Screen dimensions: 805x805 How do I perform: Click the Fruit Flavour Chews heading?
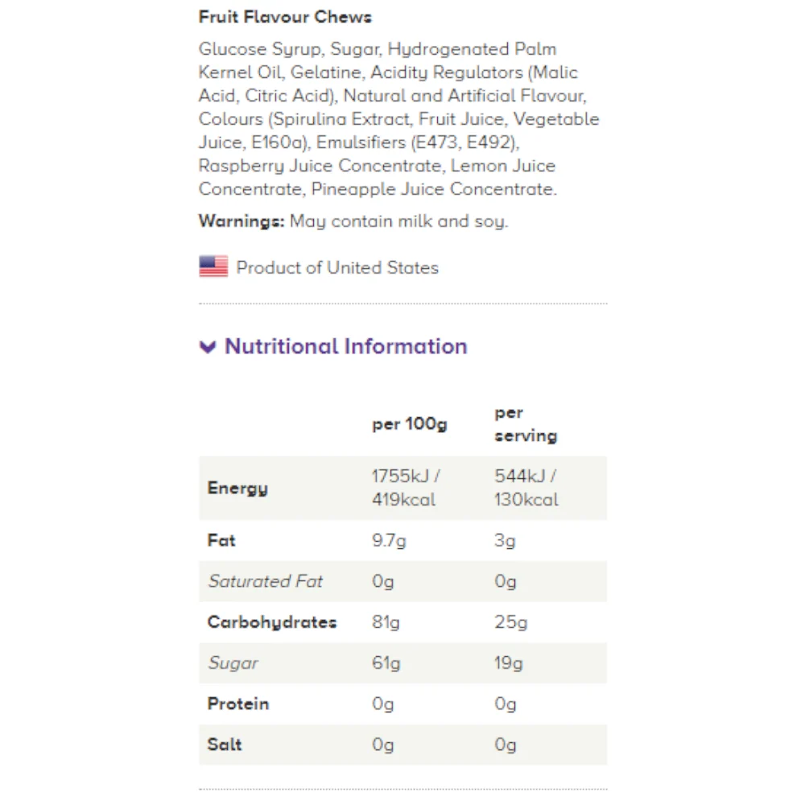(285, 17)
